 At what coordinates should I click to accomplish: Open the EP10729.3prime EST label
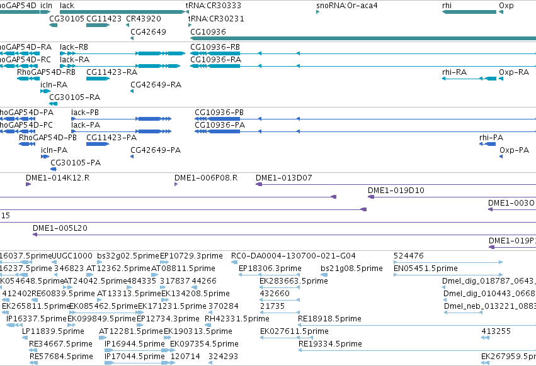[x=191, y=256]
